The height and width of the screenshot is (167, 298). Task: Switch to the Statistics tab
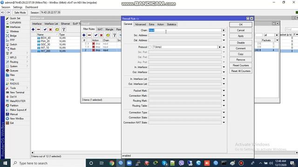coord(171,24)
